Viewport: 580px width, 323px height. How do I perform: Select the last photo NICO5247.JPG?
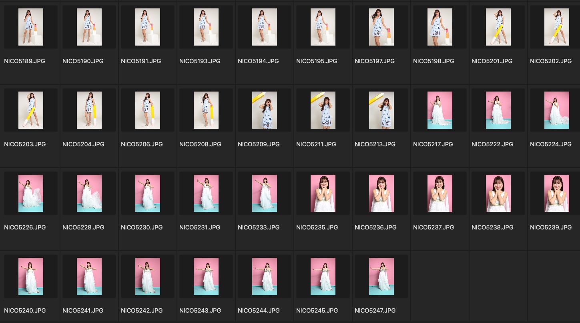pyautogui.click(x=381, y=277)
